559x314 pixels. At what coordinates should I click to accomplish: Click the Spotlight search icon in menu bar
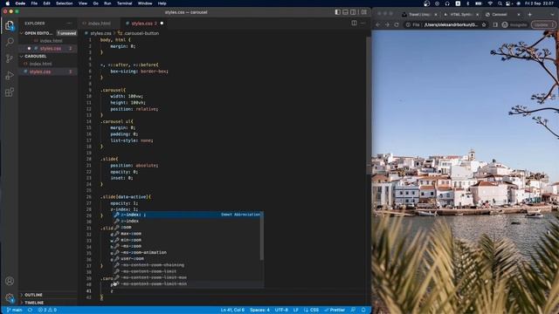[500, 3]
